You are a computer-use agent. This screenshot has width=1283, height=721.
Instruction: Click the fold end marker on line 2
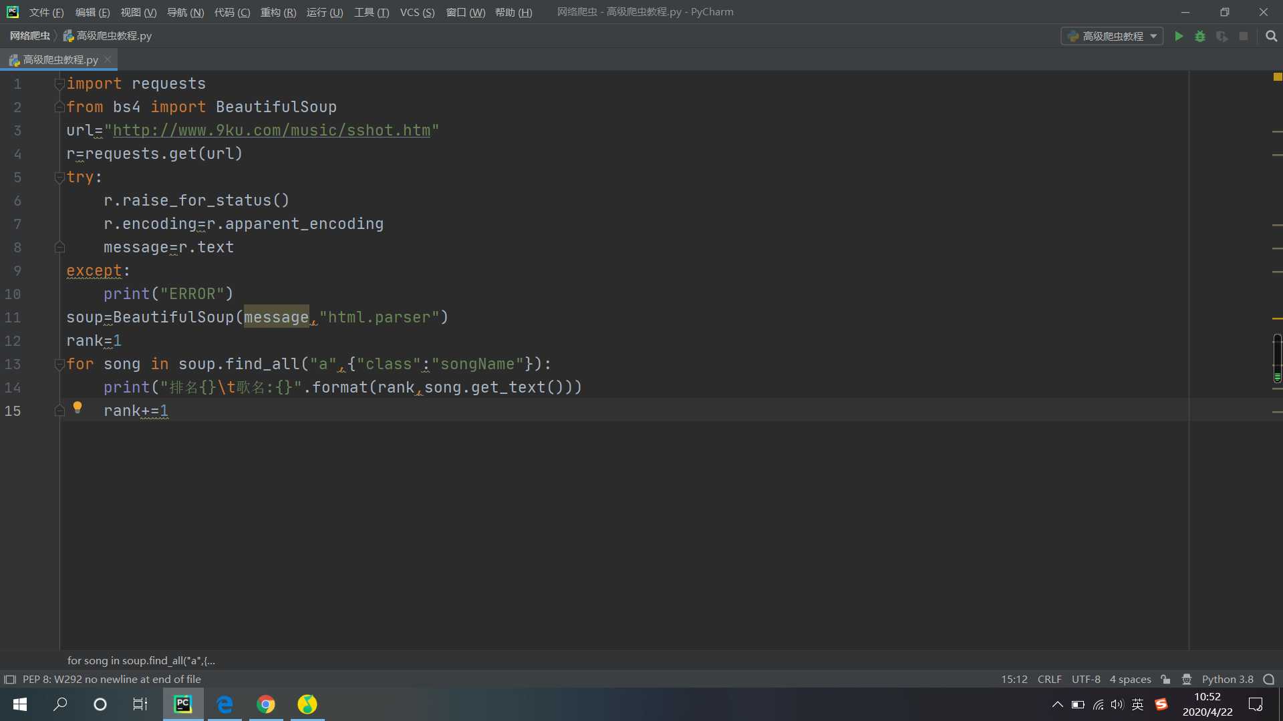pyautogui.click(x=59, y=107)
